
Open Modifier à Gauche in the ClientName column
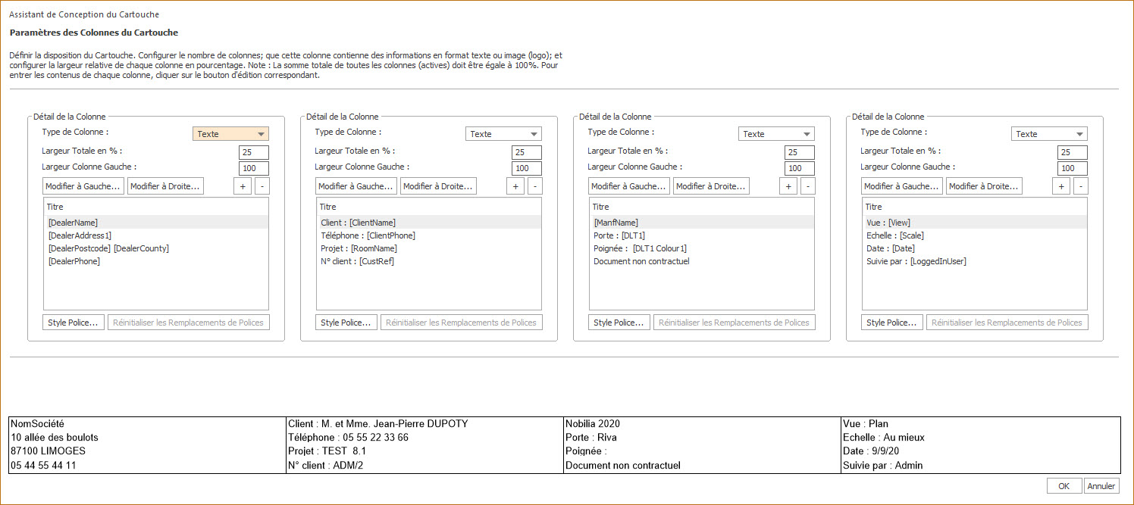point(356,186)
